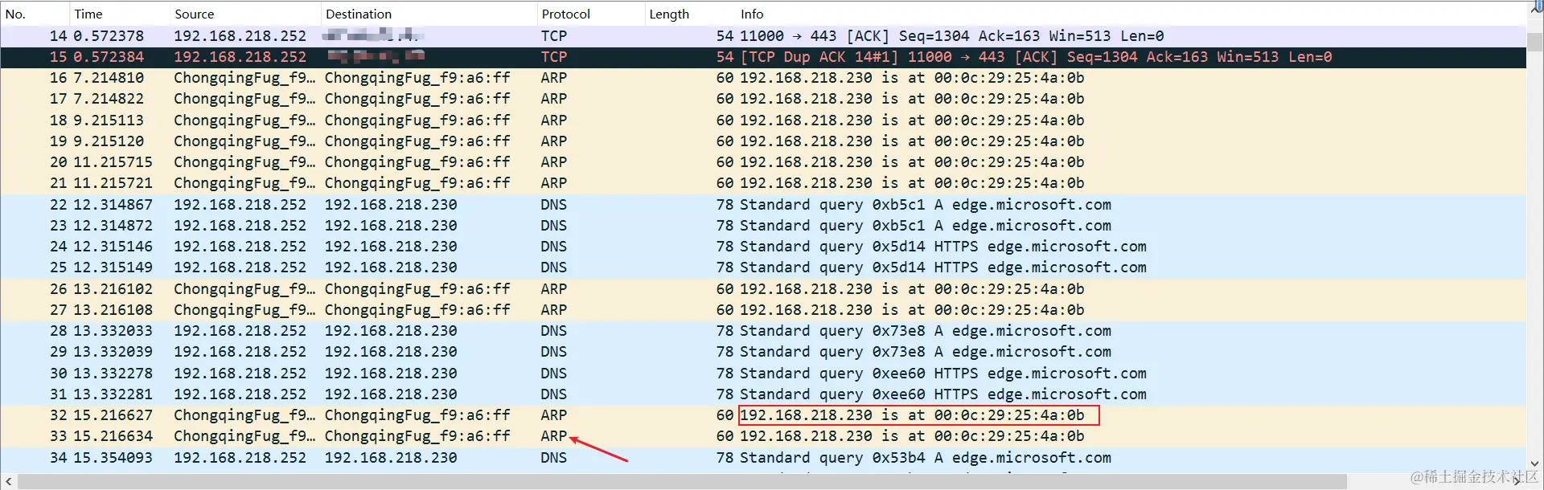Select DNS packet 23 at time 12.314872
1544x490 pixels.
click(x=763, y=226)
